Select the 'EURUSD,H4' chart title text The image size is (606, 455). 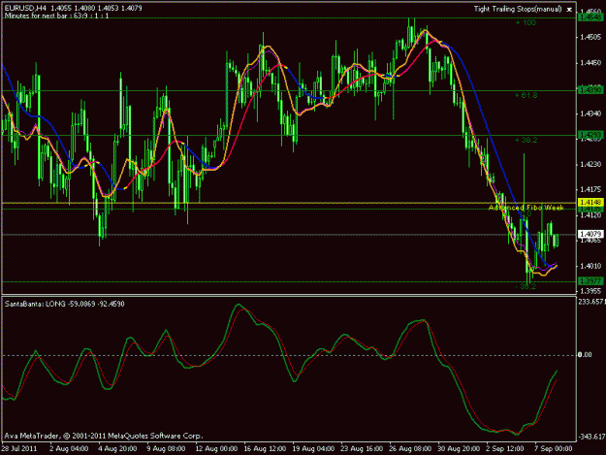point(26,8)
